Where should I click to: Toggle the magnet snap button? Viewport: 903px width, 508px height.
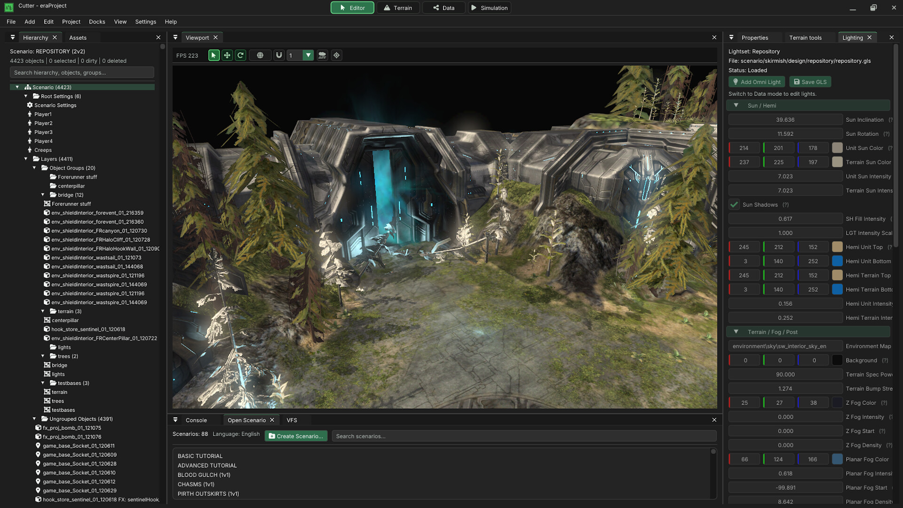[279, 55]
